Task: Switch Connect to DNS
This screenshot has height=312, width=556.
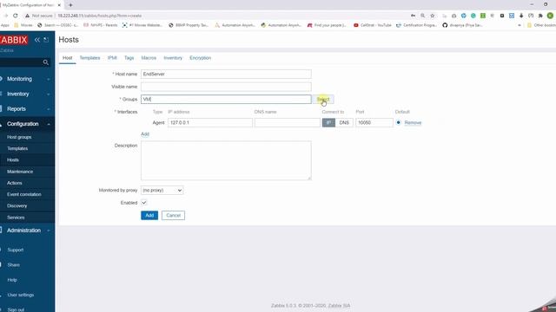Action: pos(344,122)
